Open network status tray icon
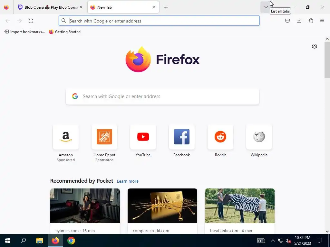The width and height of the screenshot is (330, 247). tap(281, 241)
